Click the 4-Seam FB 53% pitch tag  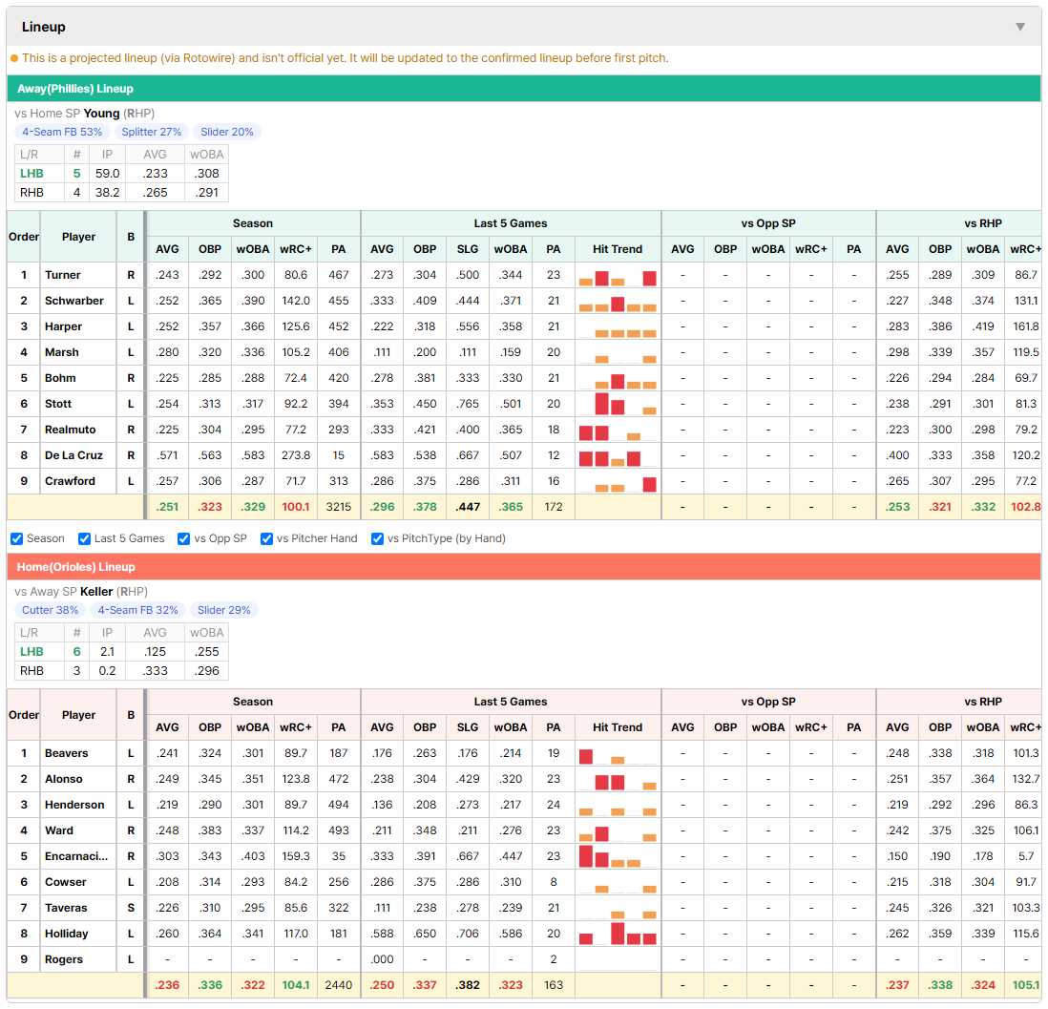click(x=62, y=132)
